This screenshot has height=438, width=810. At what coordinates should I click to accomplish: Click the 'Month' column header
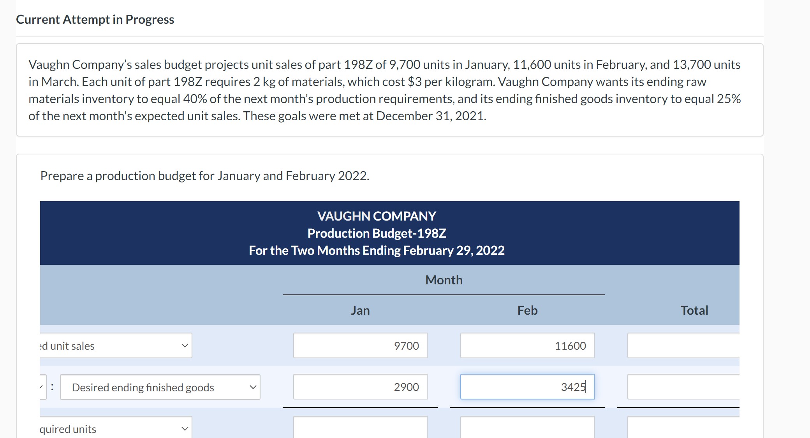[x=444, y=280]
